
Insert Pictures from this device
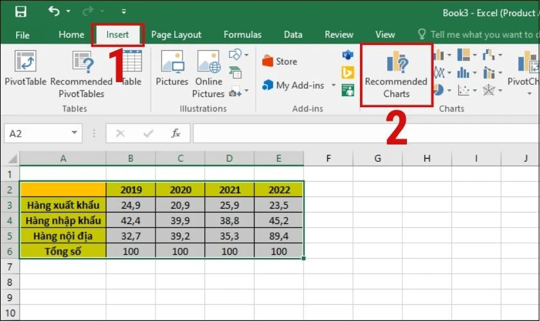coord(172,68)
